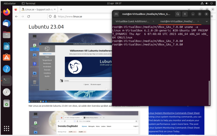
Task: Open Firefox from the Ubuntu dock
Action: tap(7, 12)
